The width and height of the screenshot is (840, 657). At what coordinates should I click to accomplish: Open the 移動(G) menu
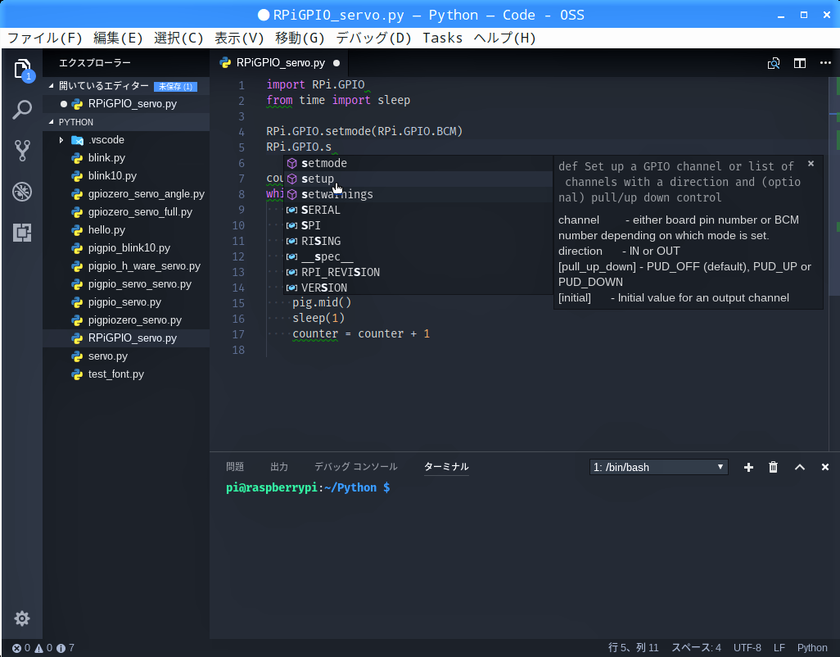(300, 38)
